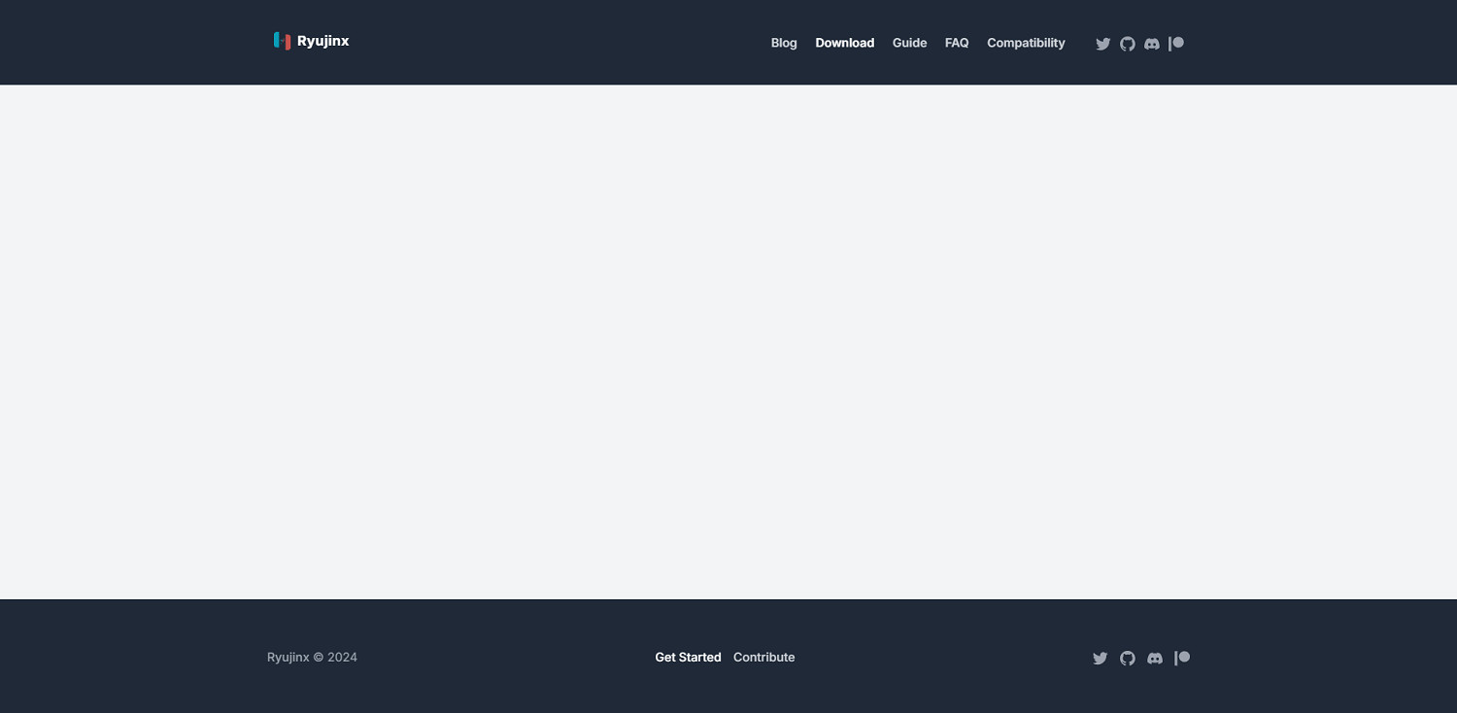Open the Blog page
This screenshot has height=713, width=1457.
[x=784, y=43]
